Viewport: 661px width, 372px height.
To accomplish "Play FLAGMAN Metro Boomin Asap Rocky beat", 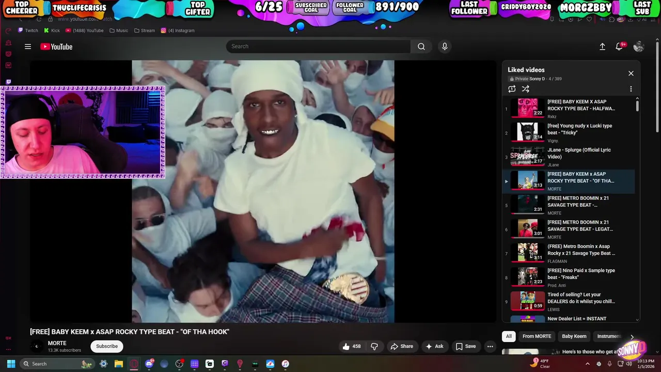I will coord(568,254).
